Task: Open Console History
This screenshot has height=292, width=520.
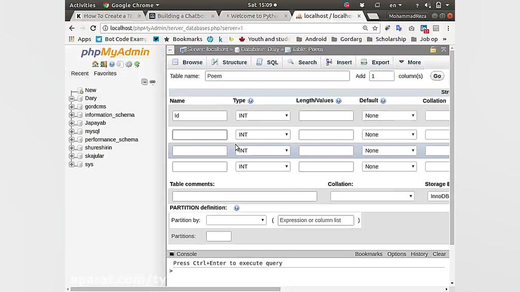Action: tap(419, 254)
